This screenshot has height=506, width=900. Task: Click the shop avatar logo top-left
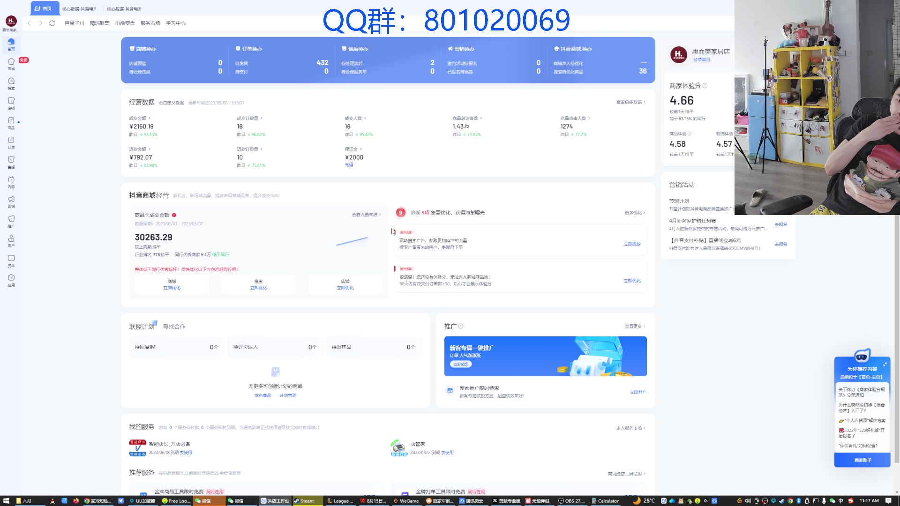tap(11, 21)
